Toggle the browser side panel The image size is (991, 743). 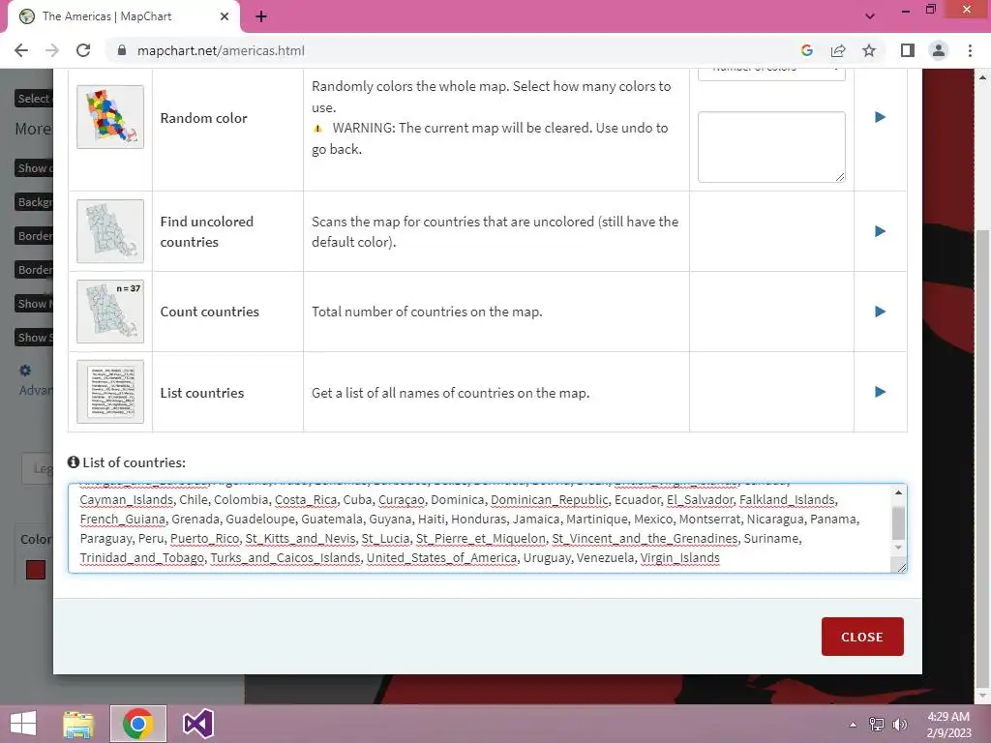[x=908, y=50]
